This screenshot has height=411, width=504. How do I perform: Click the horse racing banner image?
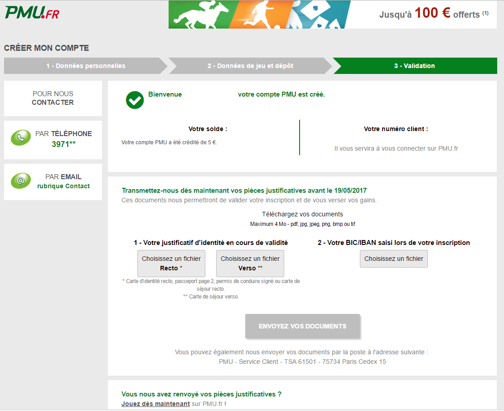(x=259, y=15)
